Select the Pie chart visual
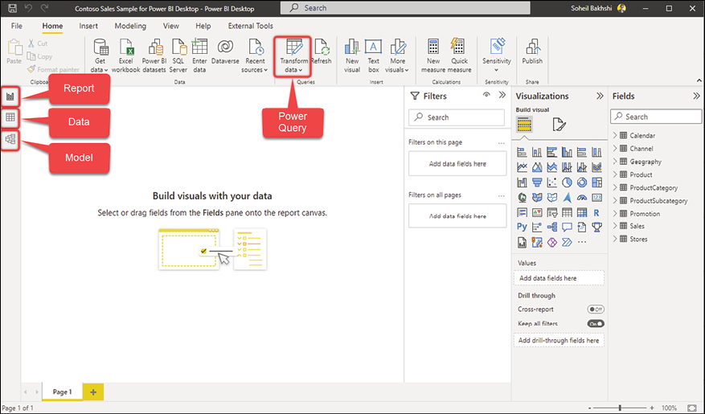The height and width of the screenshot is (414, 705). tap(567, 182)
